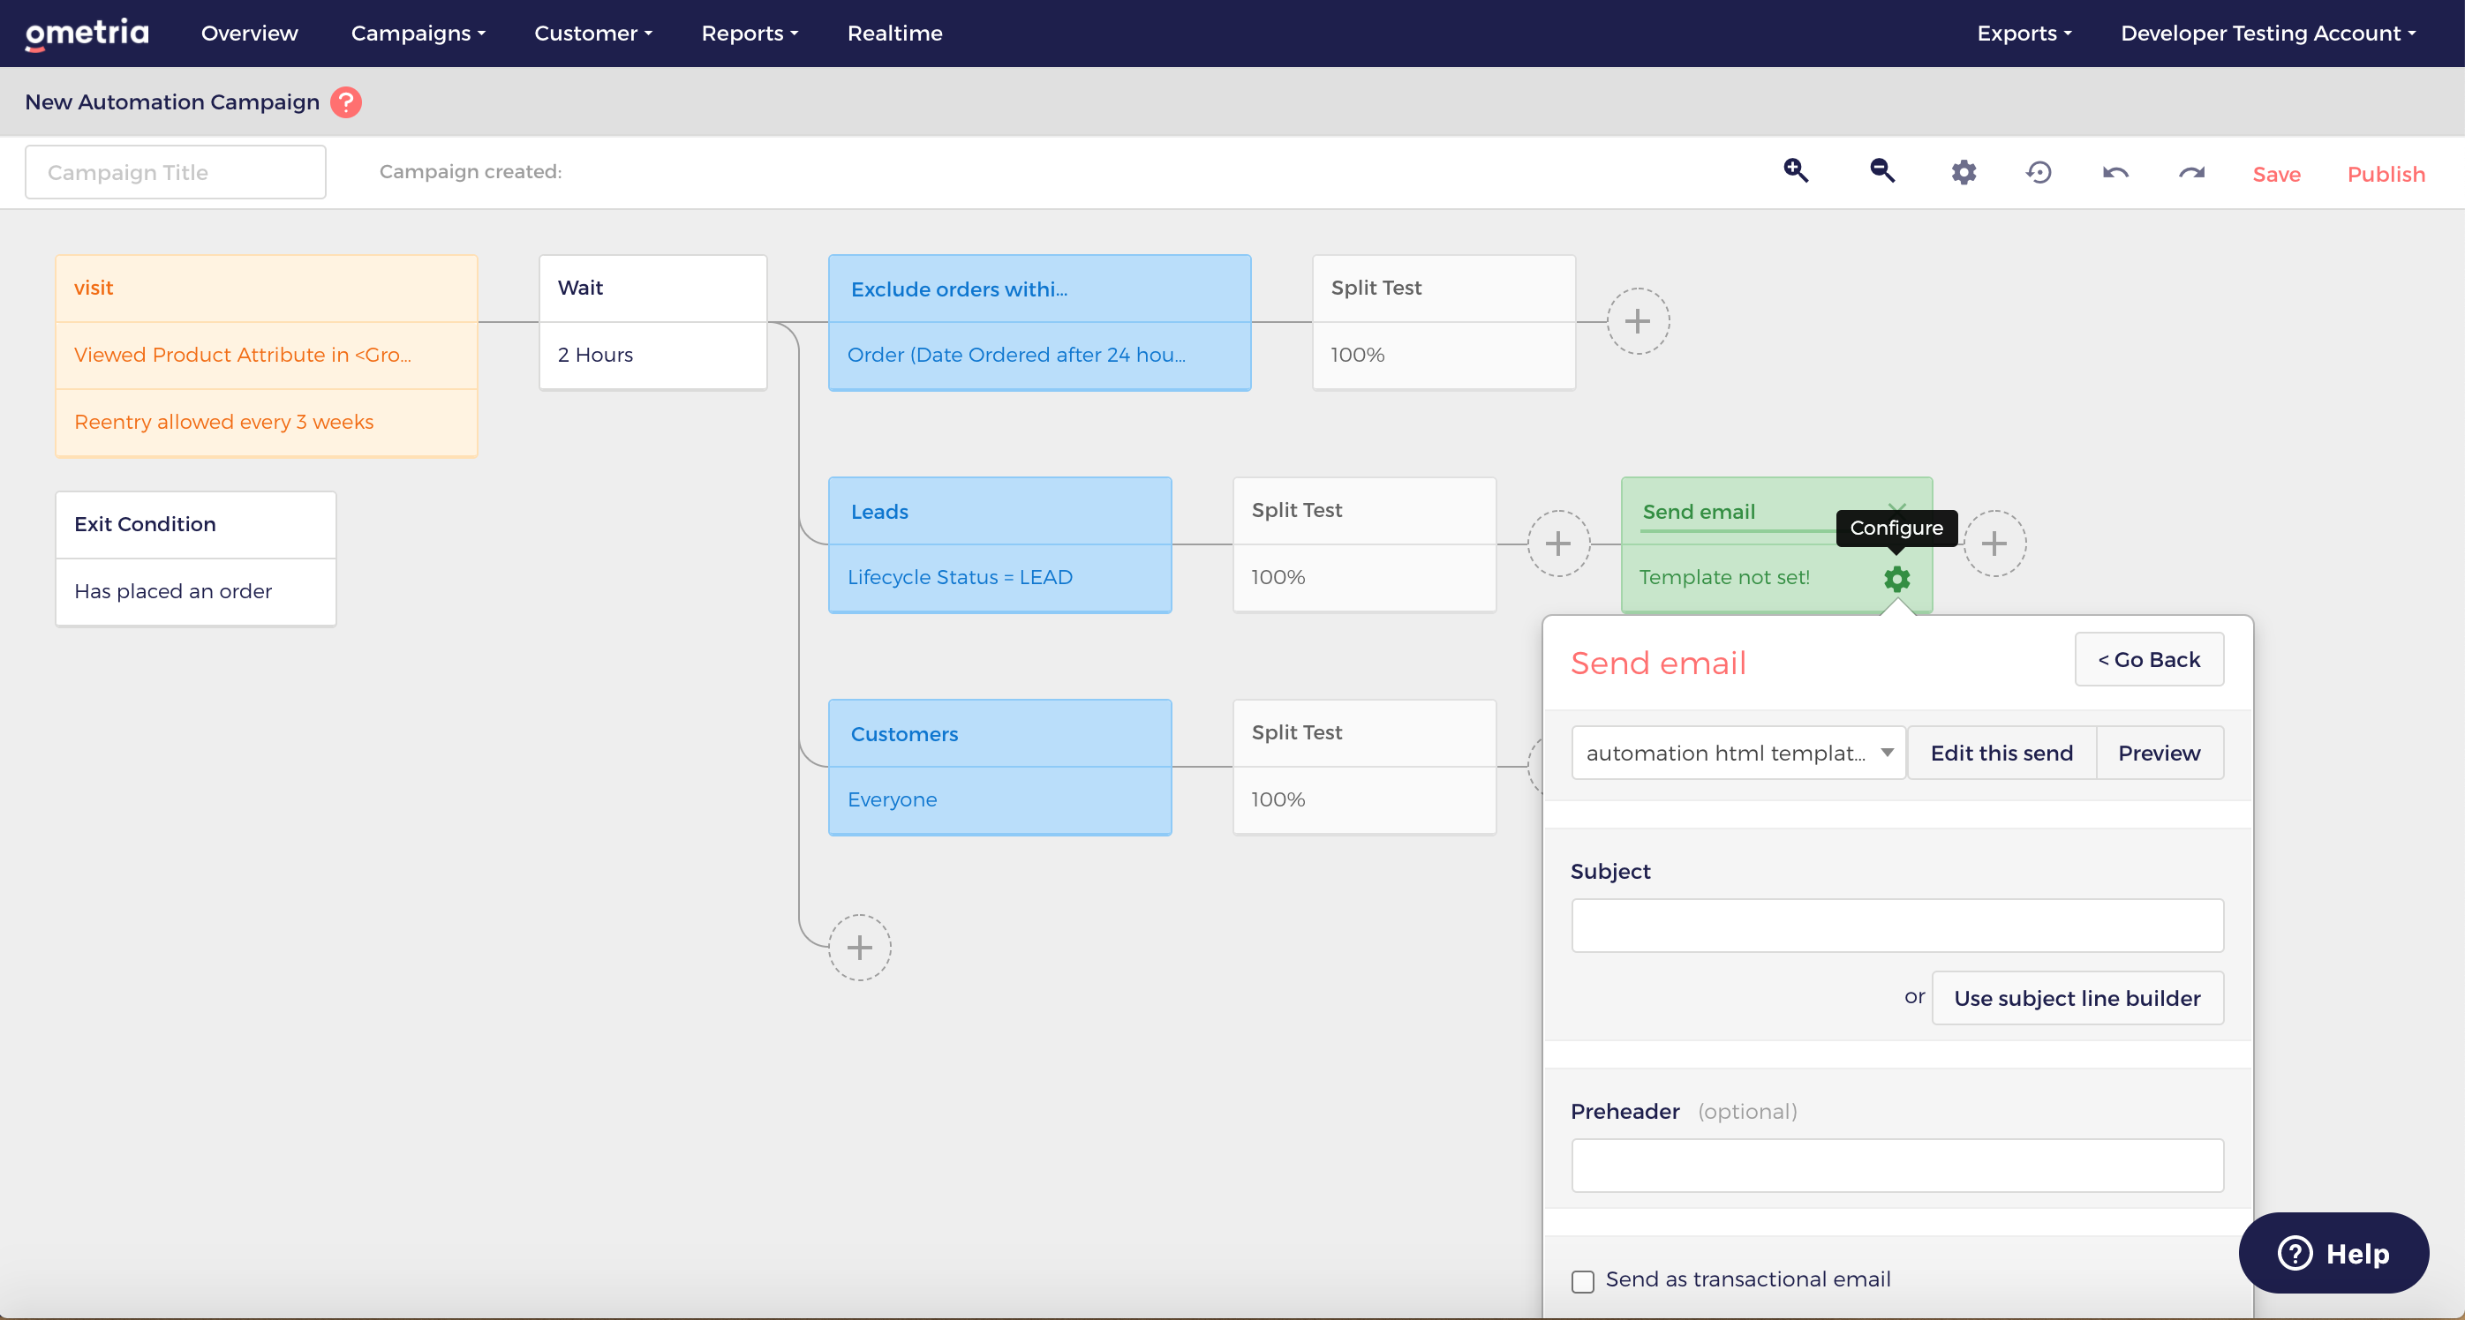Add a new branch at bottom plus
The image size is (2465, 1320).
click(x=859, y=947)
